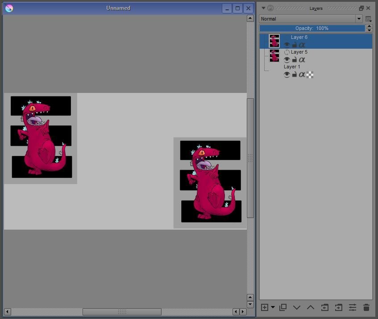Click the left dinosaur image on canvas
The width and height of the screenshot is (378, 319).
[41, 138]
